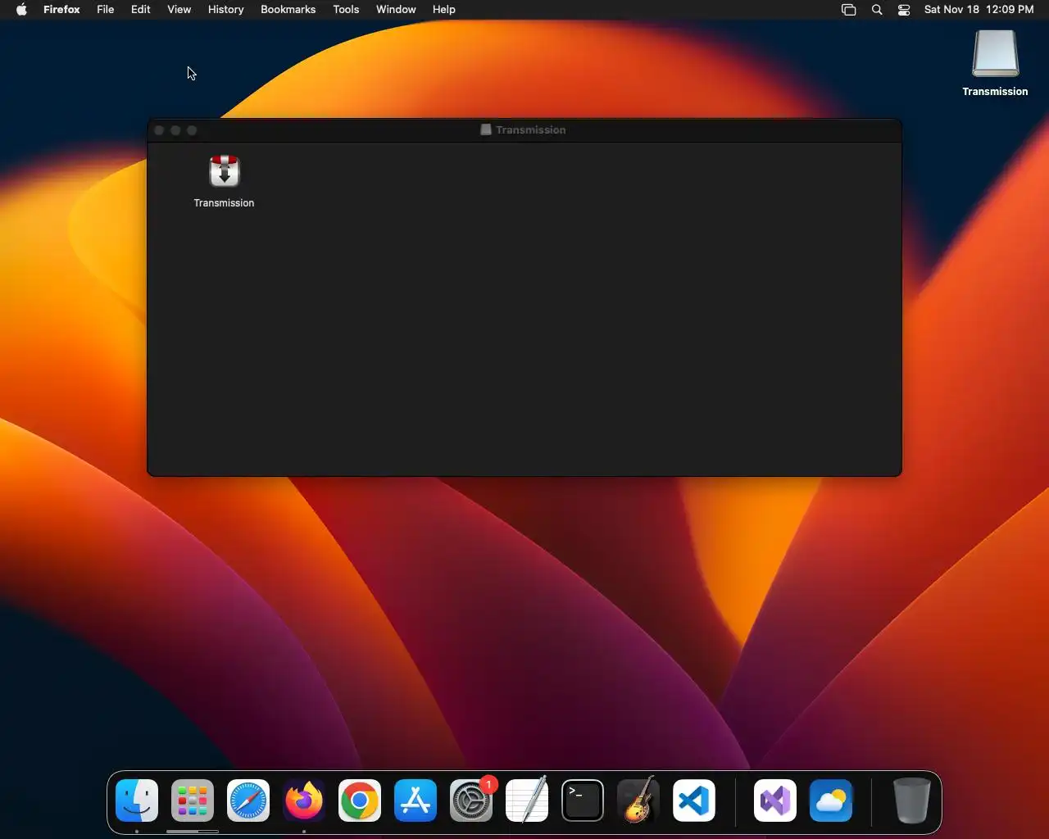Viewport: 1049px width, 839px height.
Task: Open the Window menu
Action: pos(396,10)
